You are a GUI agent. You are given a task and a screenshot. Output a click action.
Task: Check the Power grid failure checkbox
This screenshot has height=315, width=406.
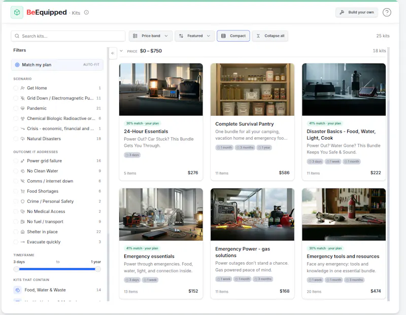coord(16,161)
